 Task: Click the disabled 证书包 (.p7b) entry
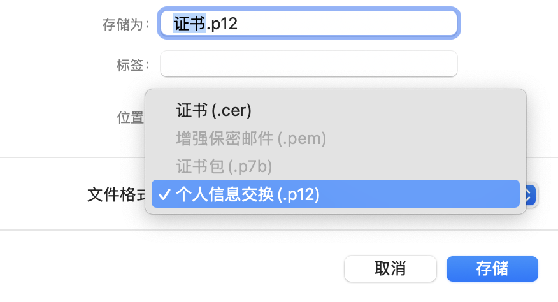pyautogui.click(x=224, y=166)
